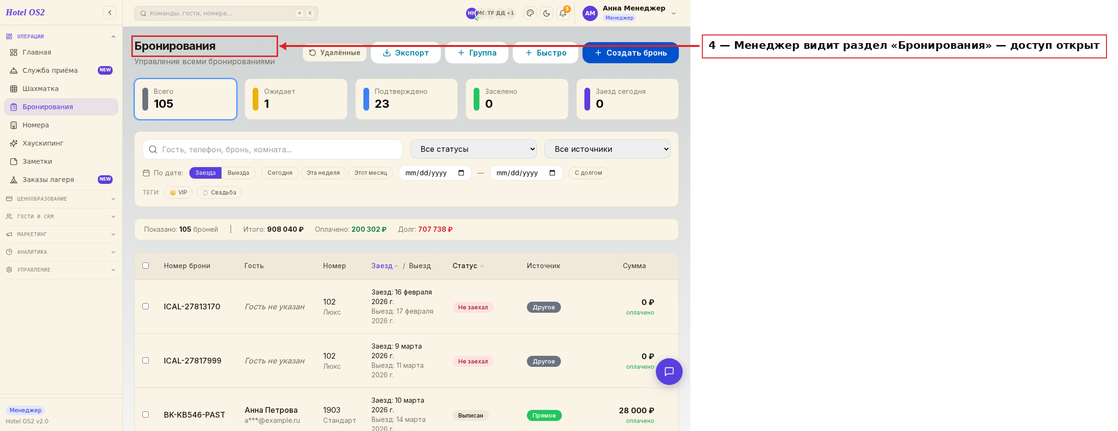The height and width of the screenshot is (431, 1118).
Task: Open the Все источники dropdown
Action: 607,149
